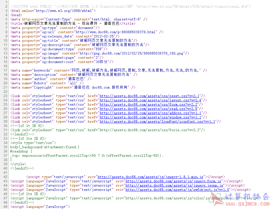The image size is (274, 209).
Task: Open the iconfont.css?v=1.1 link
Action: pos(157,122)
